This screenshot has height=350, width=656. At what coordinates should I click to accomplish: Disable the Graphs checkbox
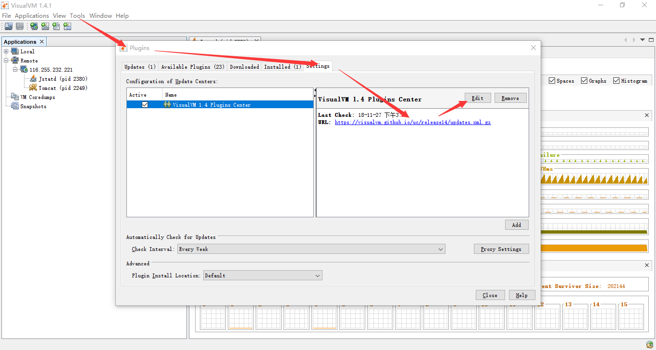pos(583,80)
